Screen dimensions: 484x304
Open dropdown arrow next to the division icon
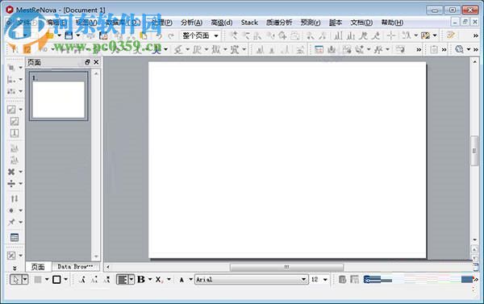point(21,184)
